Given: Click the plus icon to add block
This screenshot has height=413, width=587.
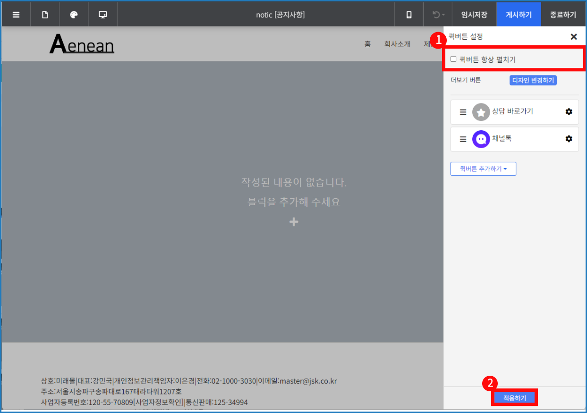Looking at the screenshot, I should 294,222.
